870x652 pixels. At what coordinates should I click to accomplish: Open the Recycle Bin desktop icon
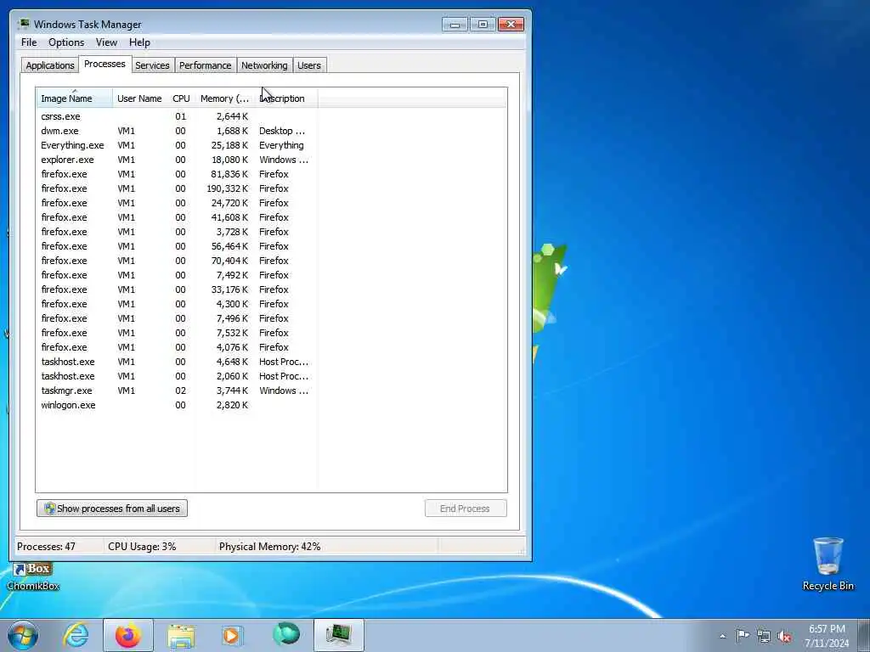pos(828,564)
